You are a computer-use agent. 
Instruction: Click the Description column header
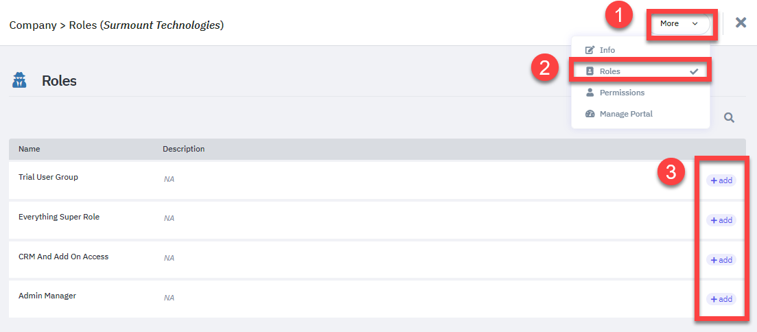coord(183,149)
